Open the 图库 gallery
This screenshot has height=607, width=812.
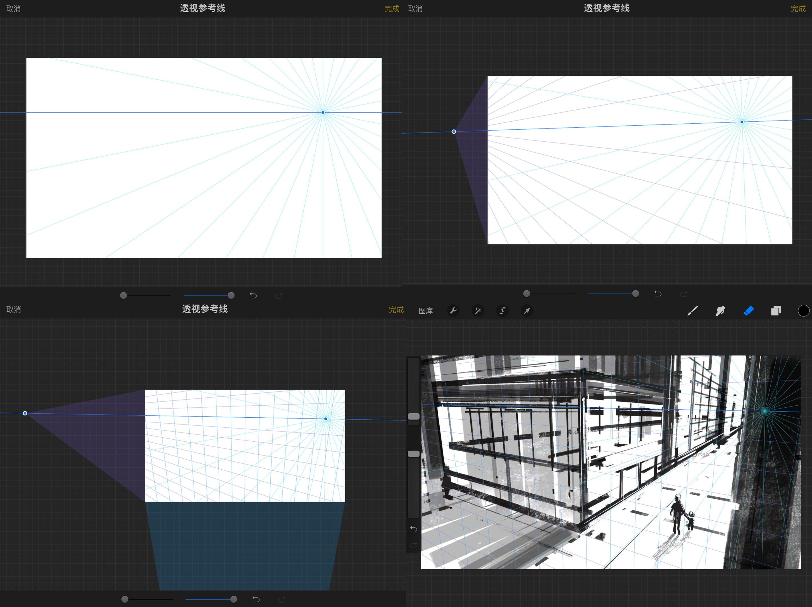pyautogui.click(x=425, y=311)
